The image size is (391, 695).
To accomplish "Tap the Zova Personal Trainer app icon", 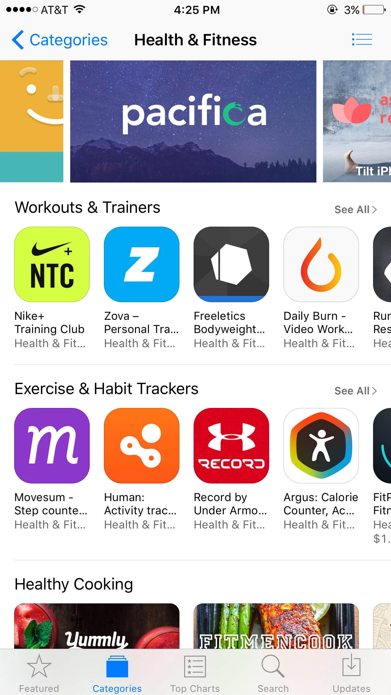I will 142,264.
